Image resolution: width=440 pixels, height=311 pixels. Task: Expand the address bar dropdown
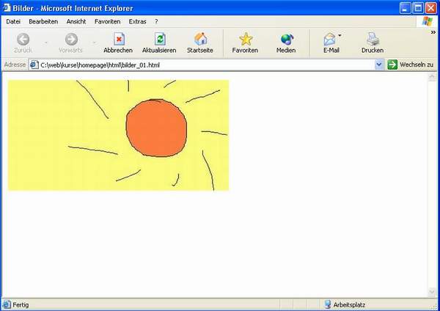click(x=379, y=65)
